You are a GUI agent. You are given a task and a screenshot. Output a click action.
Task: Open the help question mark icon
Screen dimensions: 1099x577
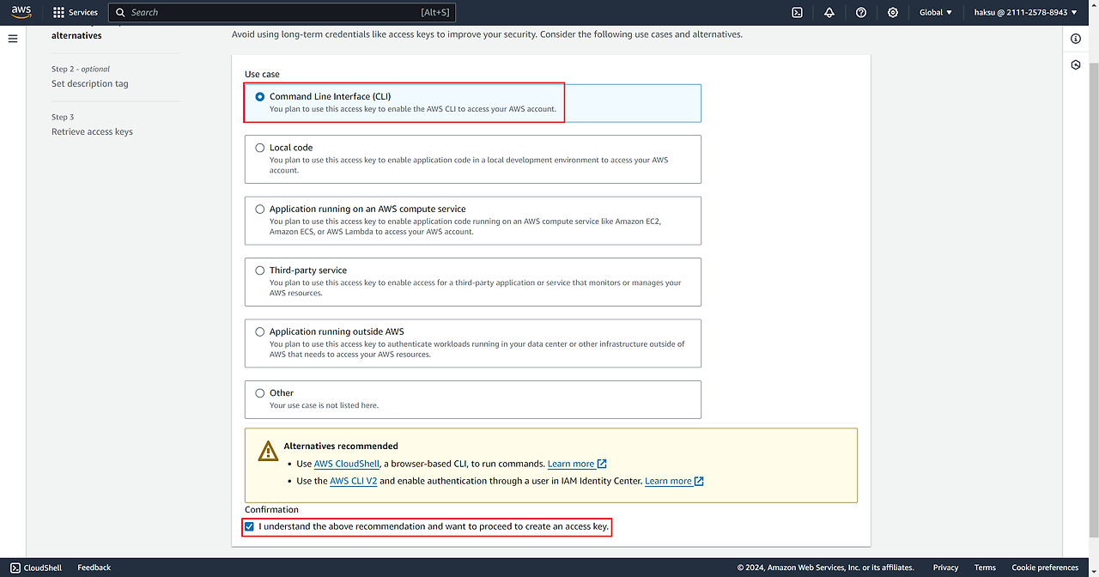click(861, 13)
